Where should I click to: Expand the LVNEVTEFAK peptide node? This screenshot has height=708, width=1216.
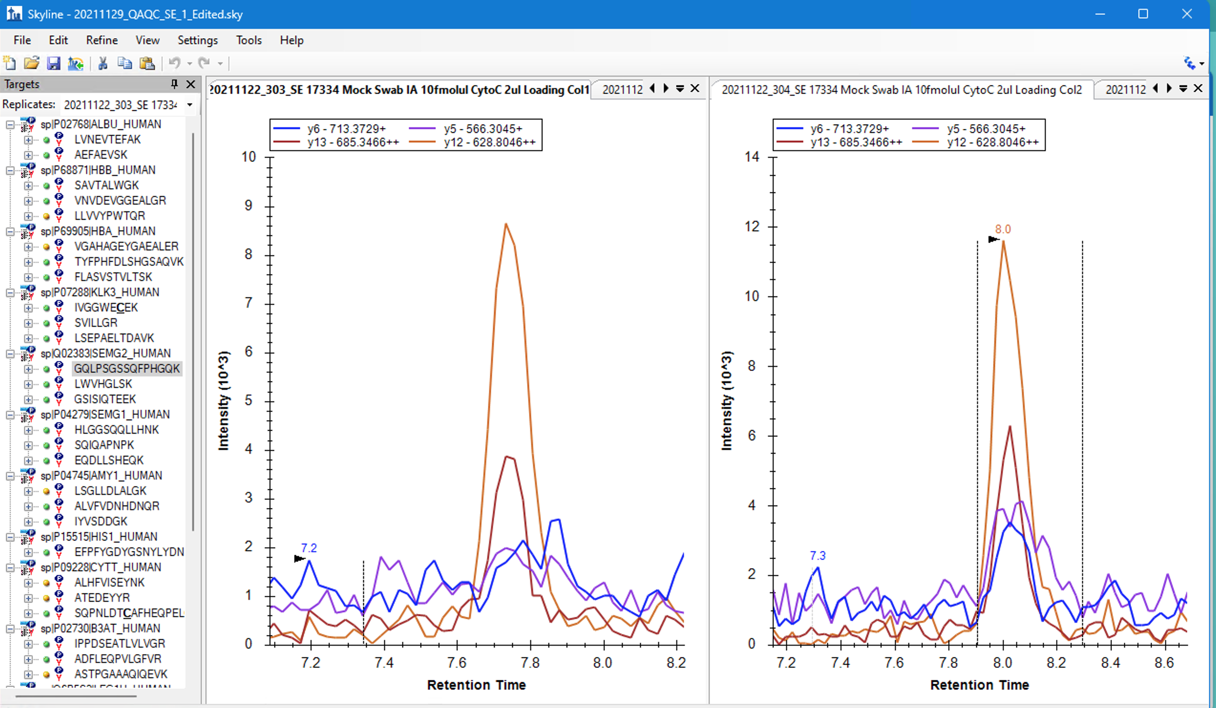pos(29,140)
